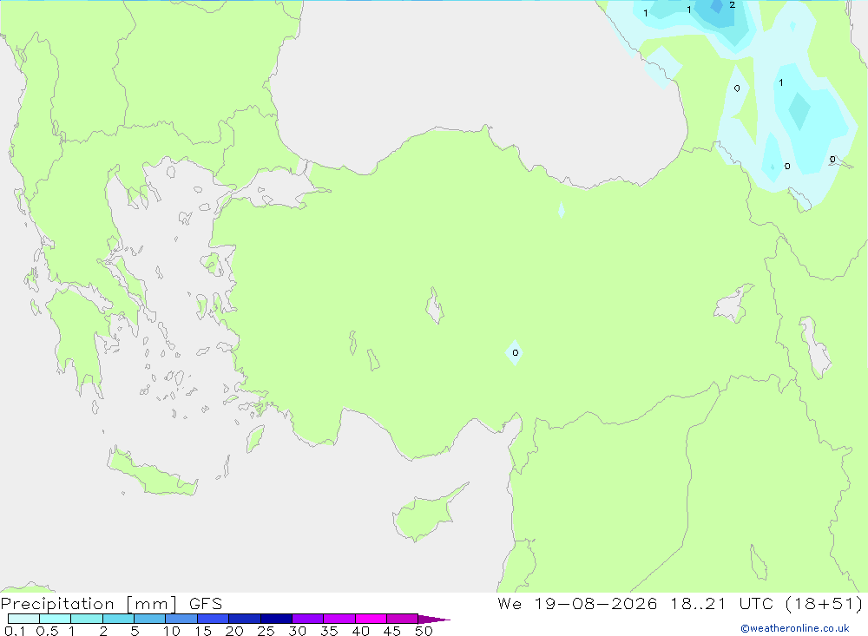Click the over-50 arrow tip of legend
The height and width of the screenshot is (636, 868).
[433, 619]
